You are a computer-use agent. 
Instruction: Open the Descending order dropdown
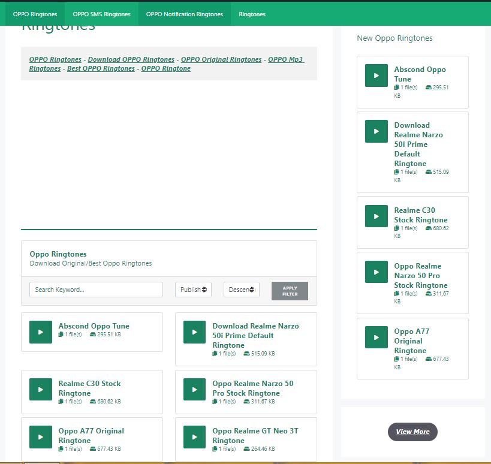pyautogui.click(x=242, y=290)
